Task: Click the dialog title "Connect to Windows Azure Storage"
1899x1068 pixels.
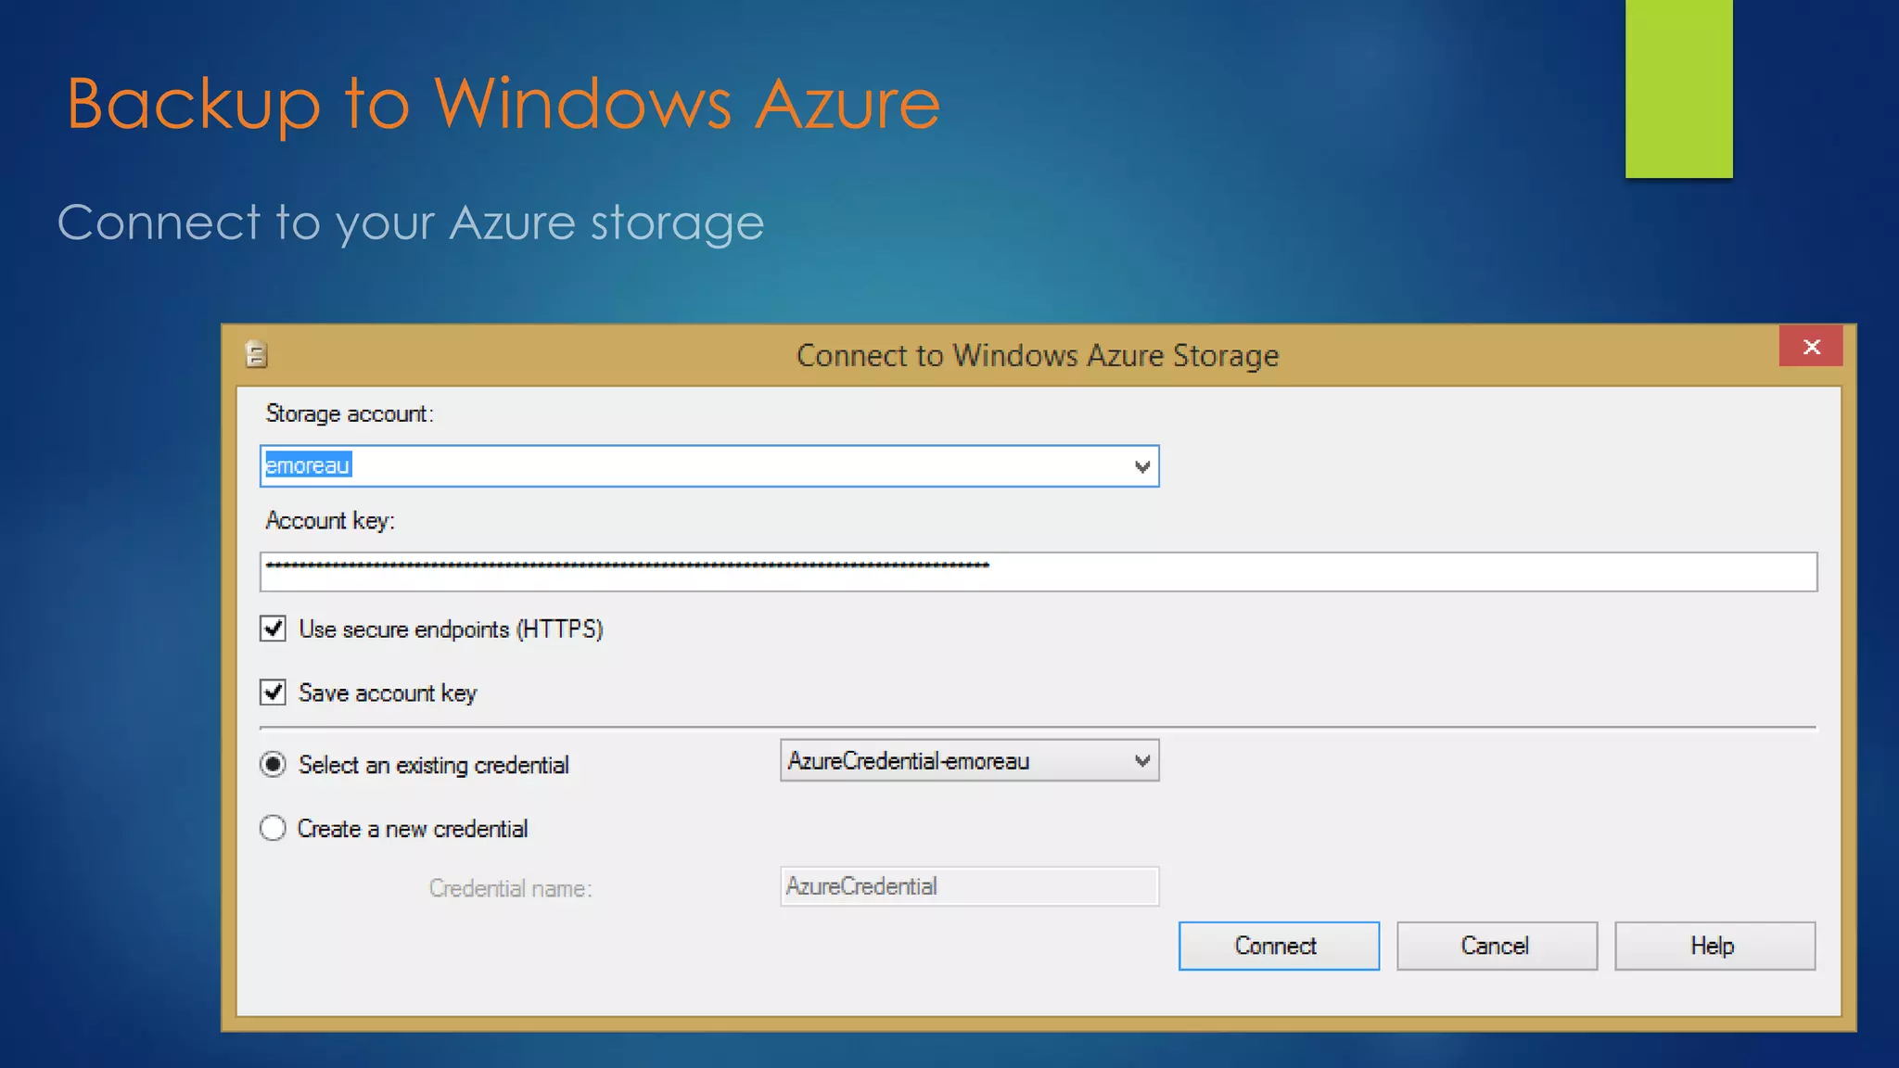Action: pos(1038,355)
